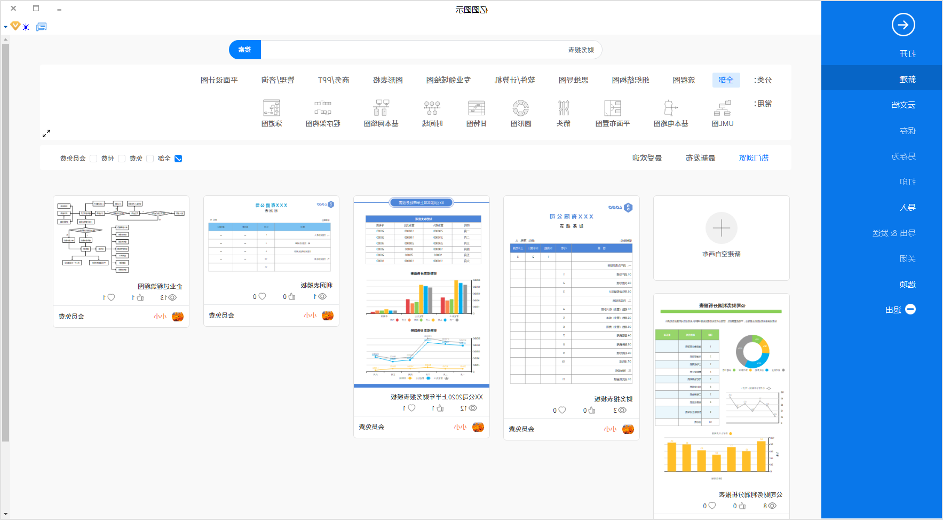Click the author avatar on 企业过程流程图 card
The height and width of the screenshot is (520, 943).
pyautogui.click(x=178, y=317)
